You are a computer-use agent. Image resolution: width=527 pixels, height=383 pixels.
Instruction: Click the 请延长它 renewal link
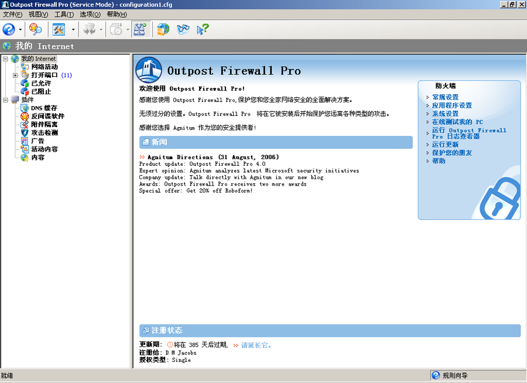[x=256, y=346]
